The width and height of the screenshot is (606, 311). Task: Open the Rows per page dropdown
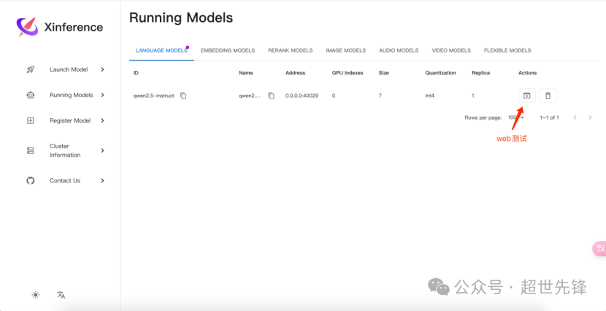516,118
